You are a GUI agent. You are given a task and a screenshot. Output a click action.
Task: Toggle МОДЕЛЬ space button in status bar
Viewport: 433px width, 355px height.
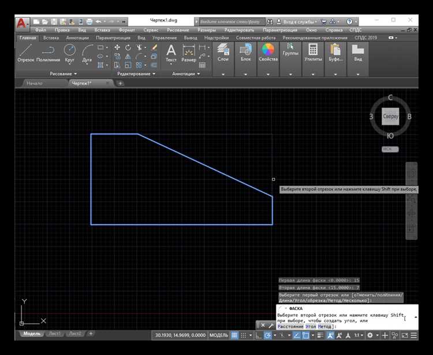(x=218, y=335)
